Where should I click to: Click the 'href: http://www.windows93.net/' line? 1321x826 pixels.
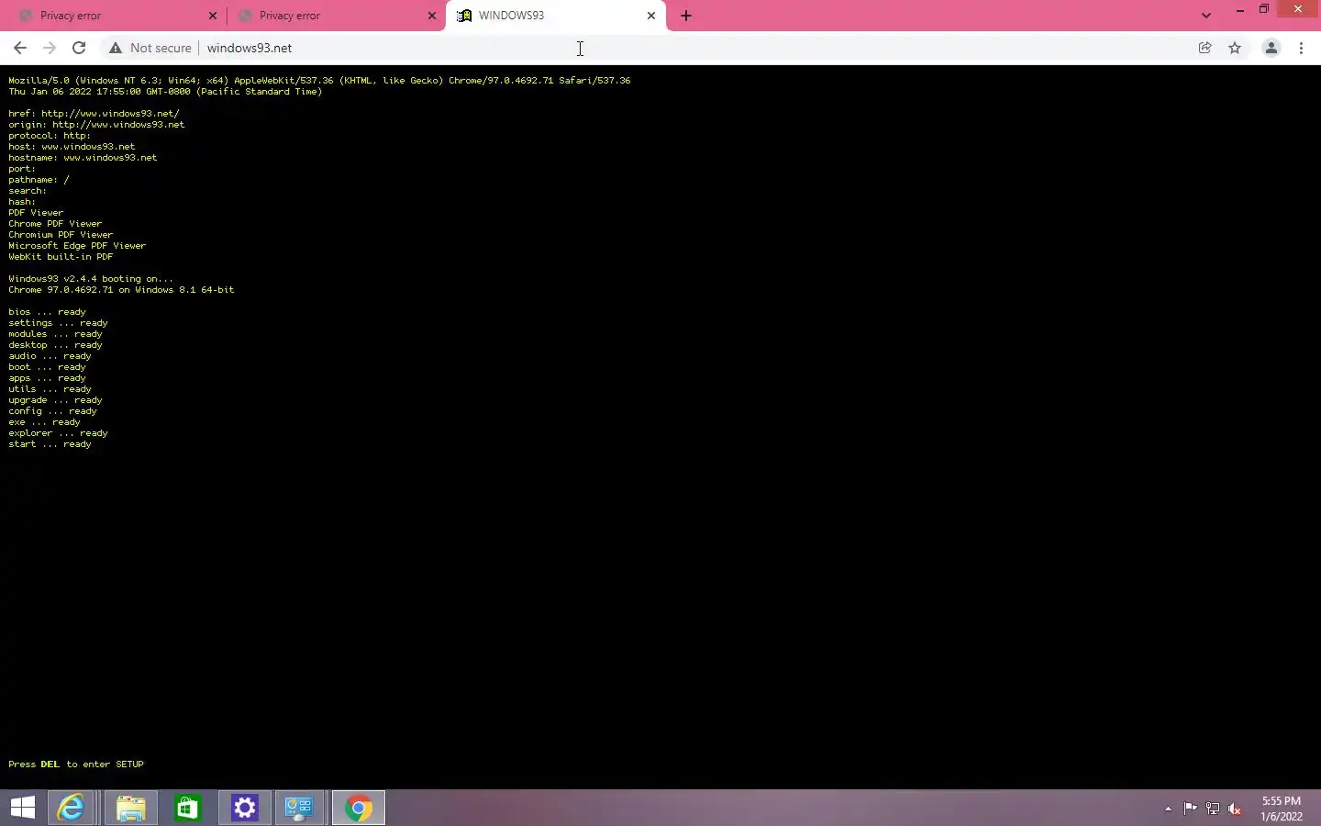pos(94,114)
